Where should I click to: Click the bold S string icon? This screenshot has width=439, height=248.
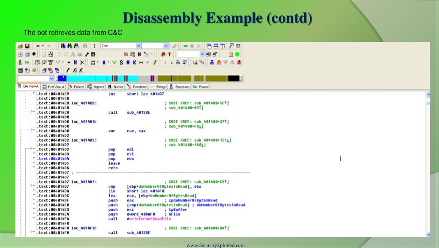click(121, 62)
